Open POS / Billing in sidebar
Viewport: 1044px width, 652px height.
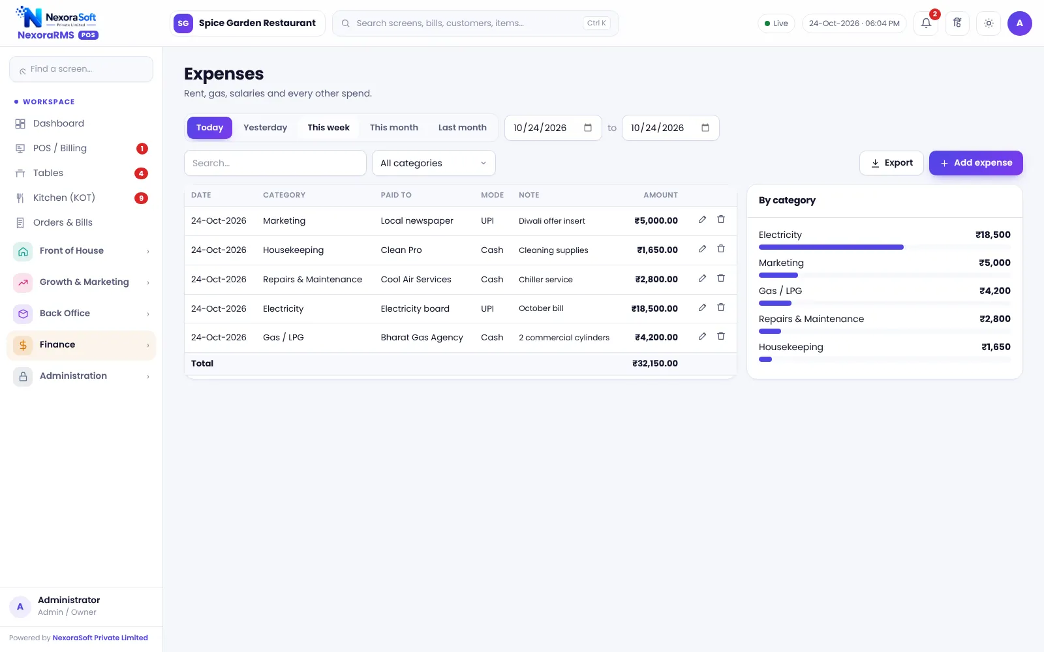click(x=81, y=148)
